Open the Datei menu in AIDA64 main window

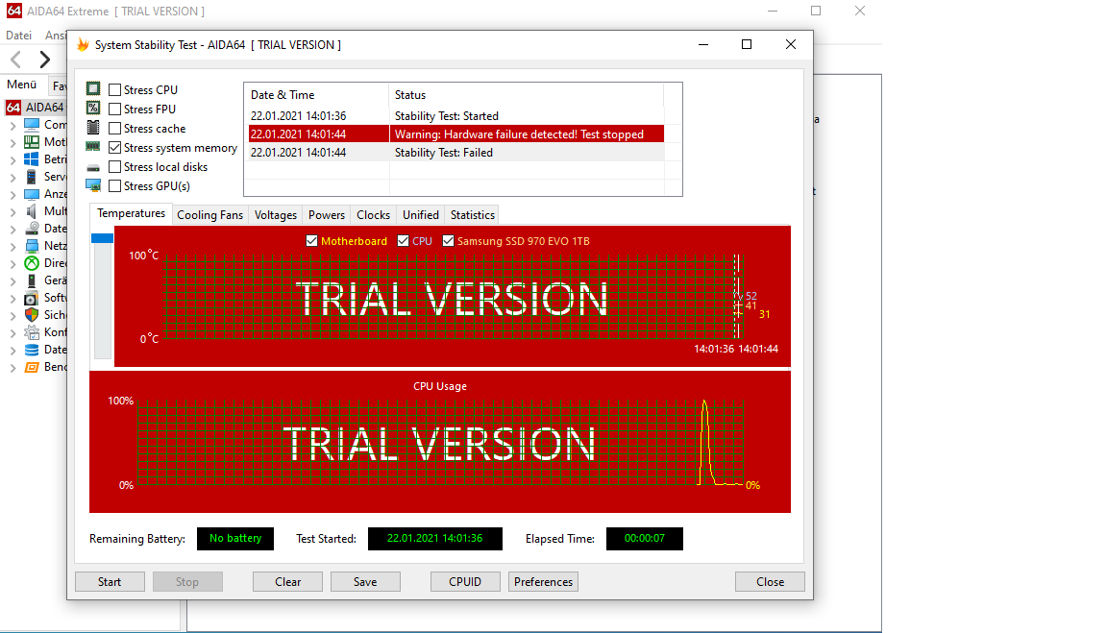tap(18, 35)
